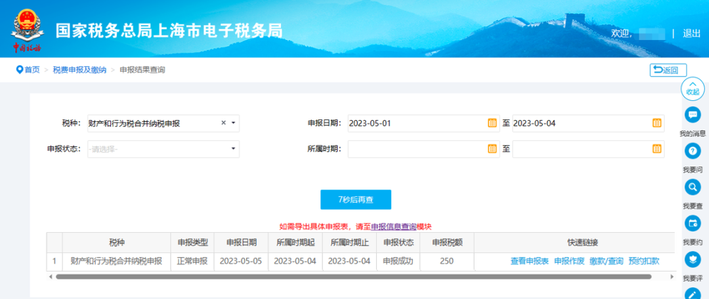
Task: Click the 我的消息 chat icon in sidebar
Action: click(693, 115)
